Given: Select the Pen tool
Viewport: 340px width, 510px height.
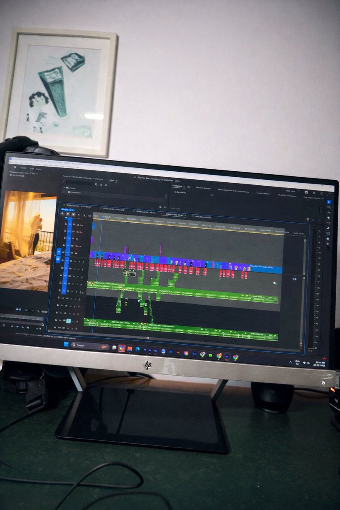Looking at the screenshot, I should pos(328,228).
